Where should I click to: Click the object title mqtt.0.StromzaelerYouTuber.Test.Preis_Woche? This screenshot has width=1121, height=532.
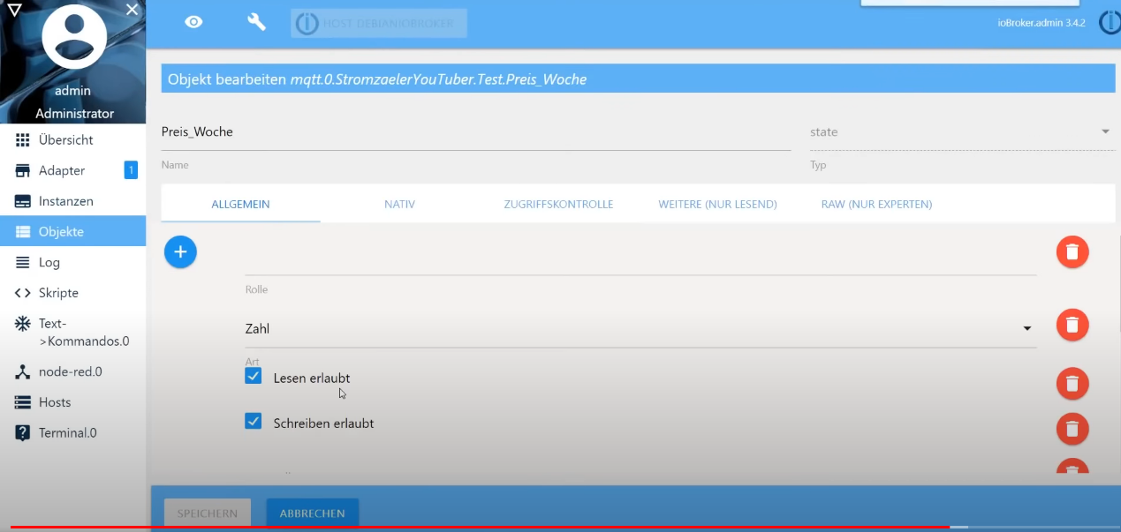pyautogui.click(x=438, y=79)
